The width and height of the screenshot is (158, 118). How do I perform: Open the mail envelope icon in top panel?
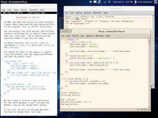pyautogui.click(x=95, y=2)
